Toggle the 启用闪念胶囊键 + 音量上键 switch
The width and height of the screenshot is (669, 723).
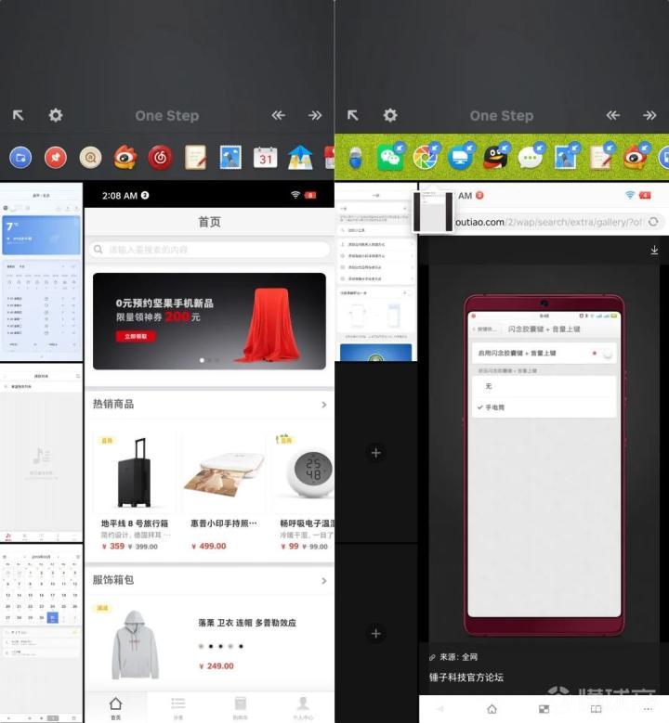(x=605, y=354)
